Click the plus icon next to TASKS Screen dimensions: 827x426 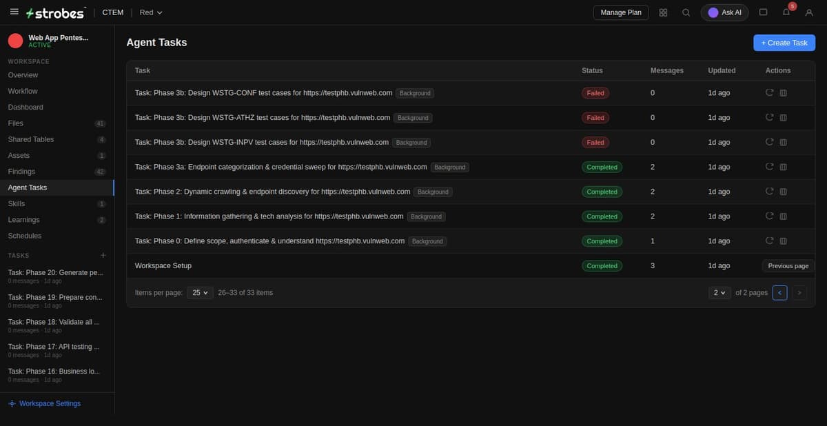point(103,255)
